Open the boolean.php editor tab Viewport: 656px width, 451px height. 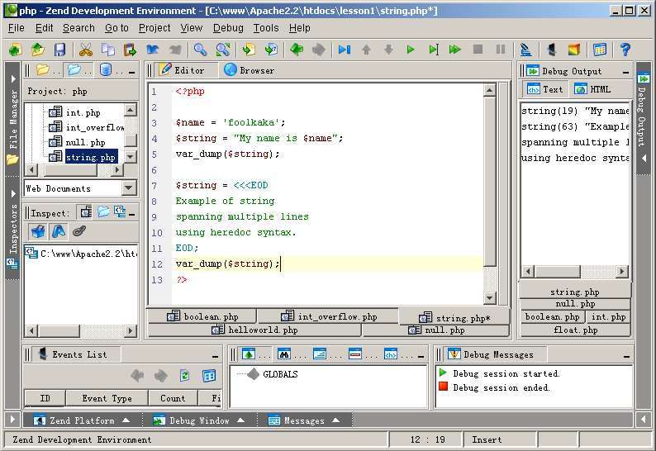[x=202, y=316]
